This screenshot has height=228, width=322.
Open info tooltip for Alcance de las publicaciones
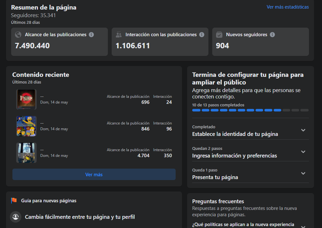click(91, 35)
